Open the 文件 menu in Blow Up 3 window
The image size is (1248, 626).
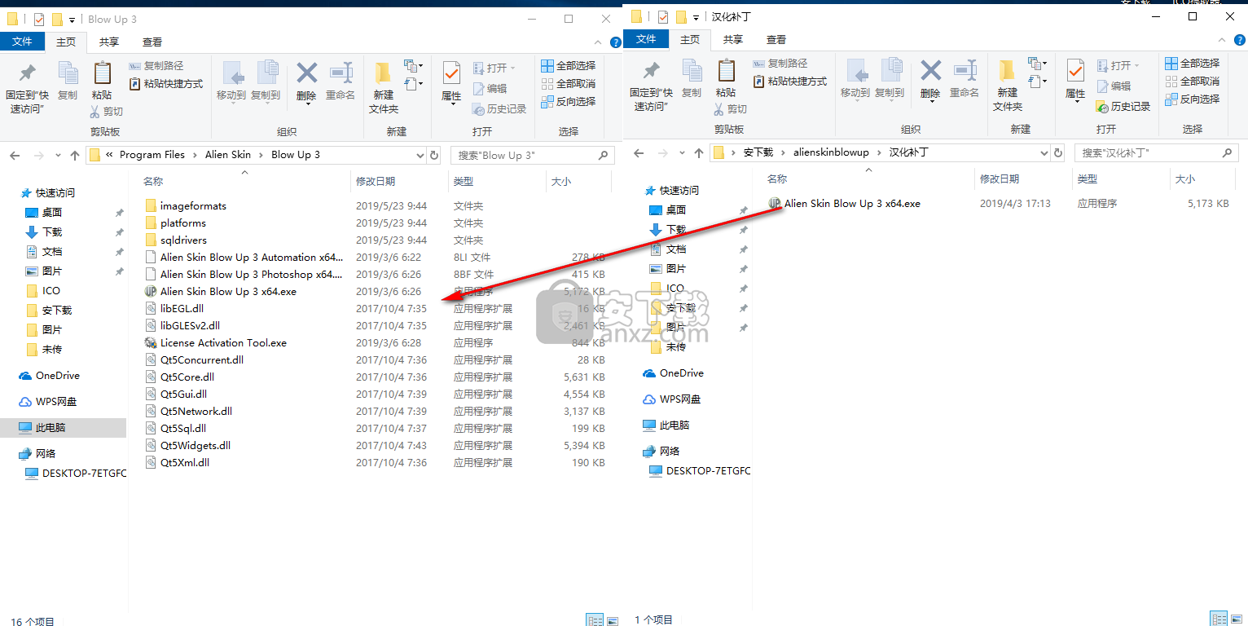tap(22, 42)
